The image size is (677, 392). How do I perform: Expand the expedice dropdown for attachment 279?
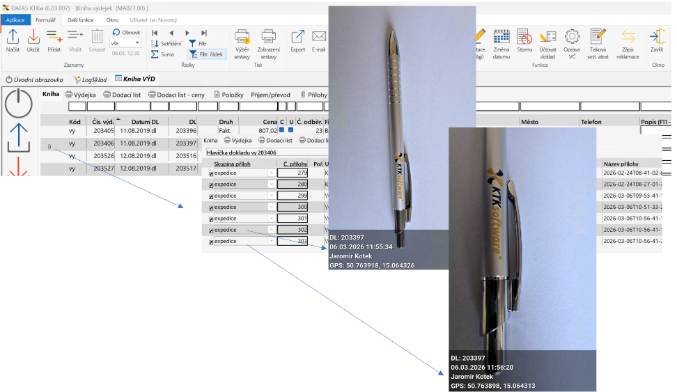click(272, 173)
